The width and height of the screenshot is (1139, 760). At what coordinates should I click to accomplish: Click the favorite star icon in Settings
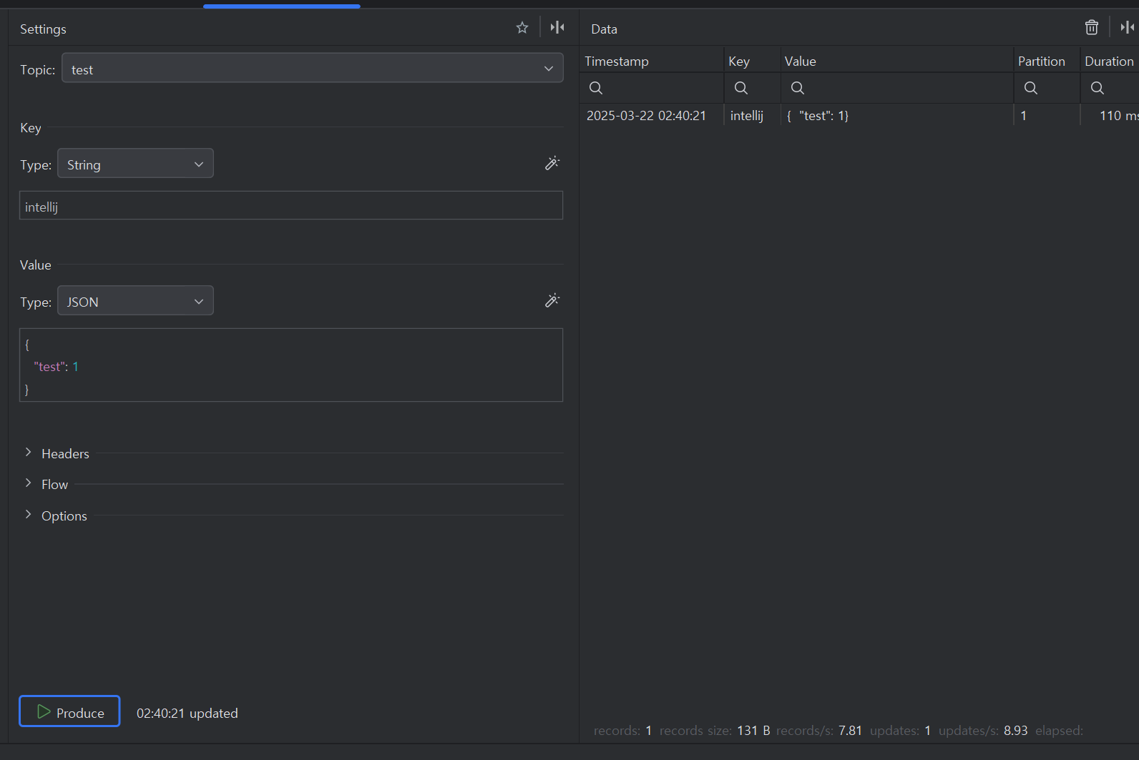(x=522, y=28)
